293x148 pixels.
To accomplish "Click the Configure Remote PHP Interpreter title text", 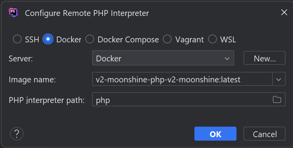I will coord(87,13).
